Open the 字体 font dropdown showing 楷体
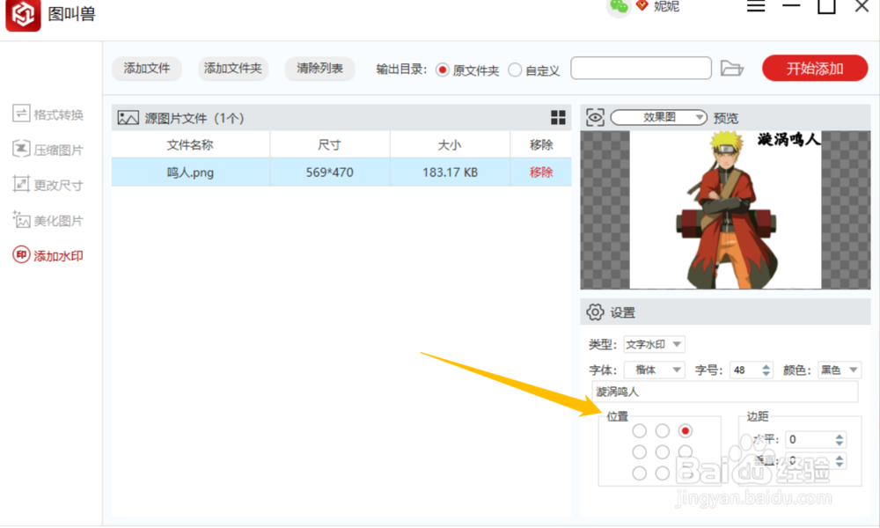The image size is (880, 528). click(x=654, y=370)
